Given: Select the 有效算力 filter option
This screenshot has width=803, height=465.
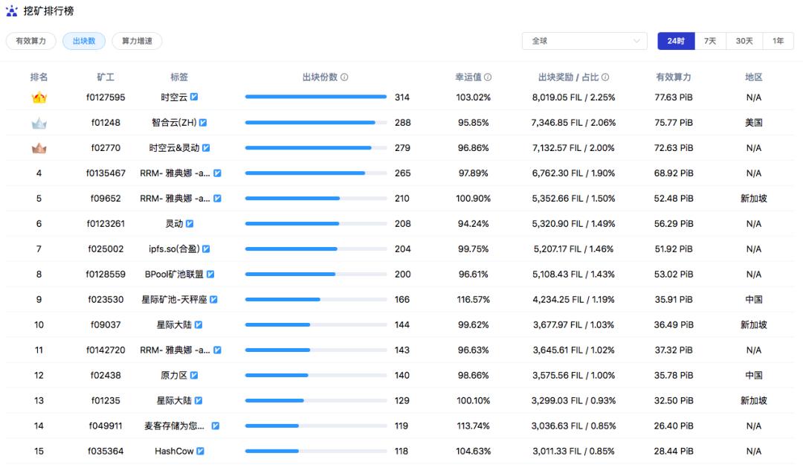Looking at the screenshot, I should (x=30, y=41).
